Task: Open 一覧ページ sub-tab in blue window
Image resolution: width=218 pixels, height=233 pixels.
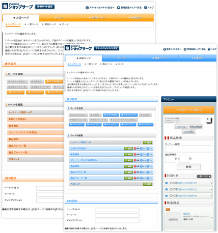Action: click(x=91, y=64)
